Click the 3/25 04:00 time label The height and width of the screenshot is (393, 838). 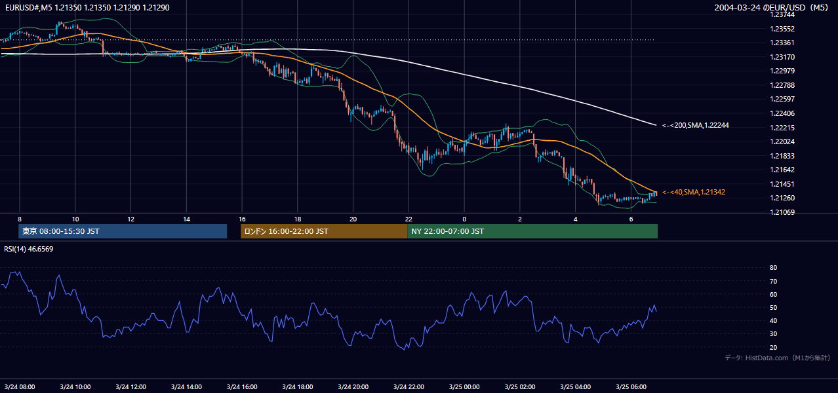[x=575, y=387]
